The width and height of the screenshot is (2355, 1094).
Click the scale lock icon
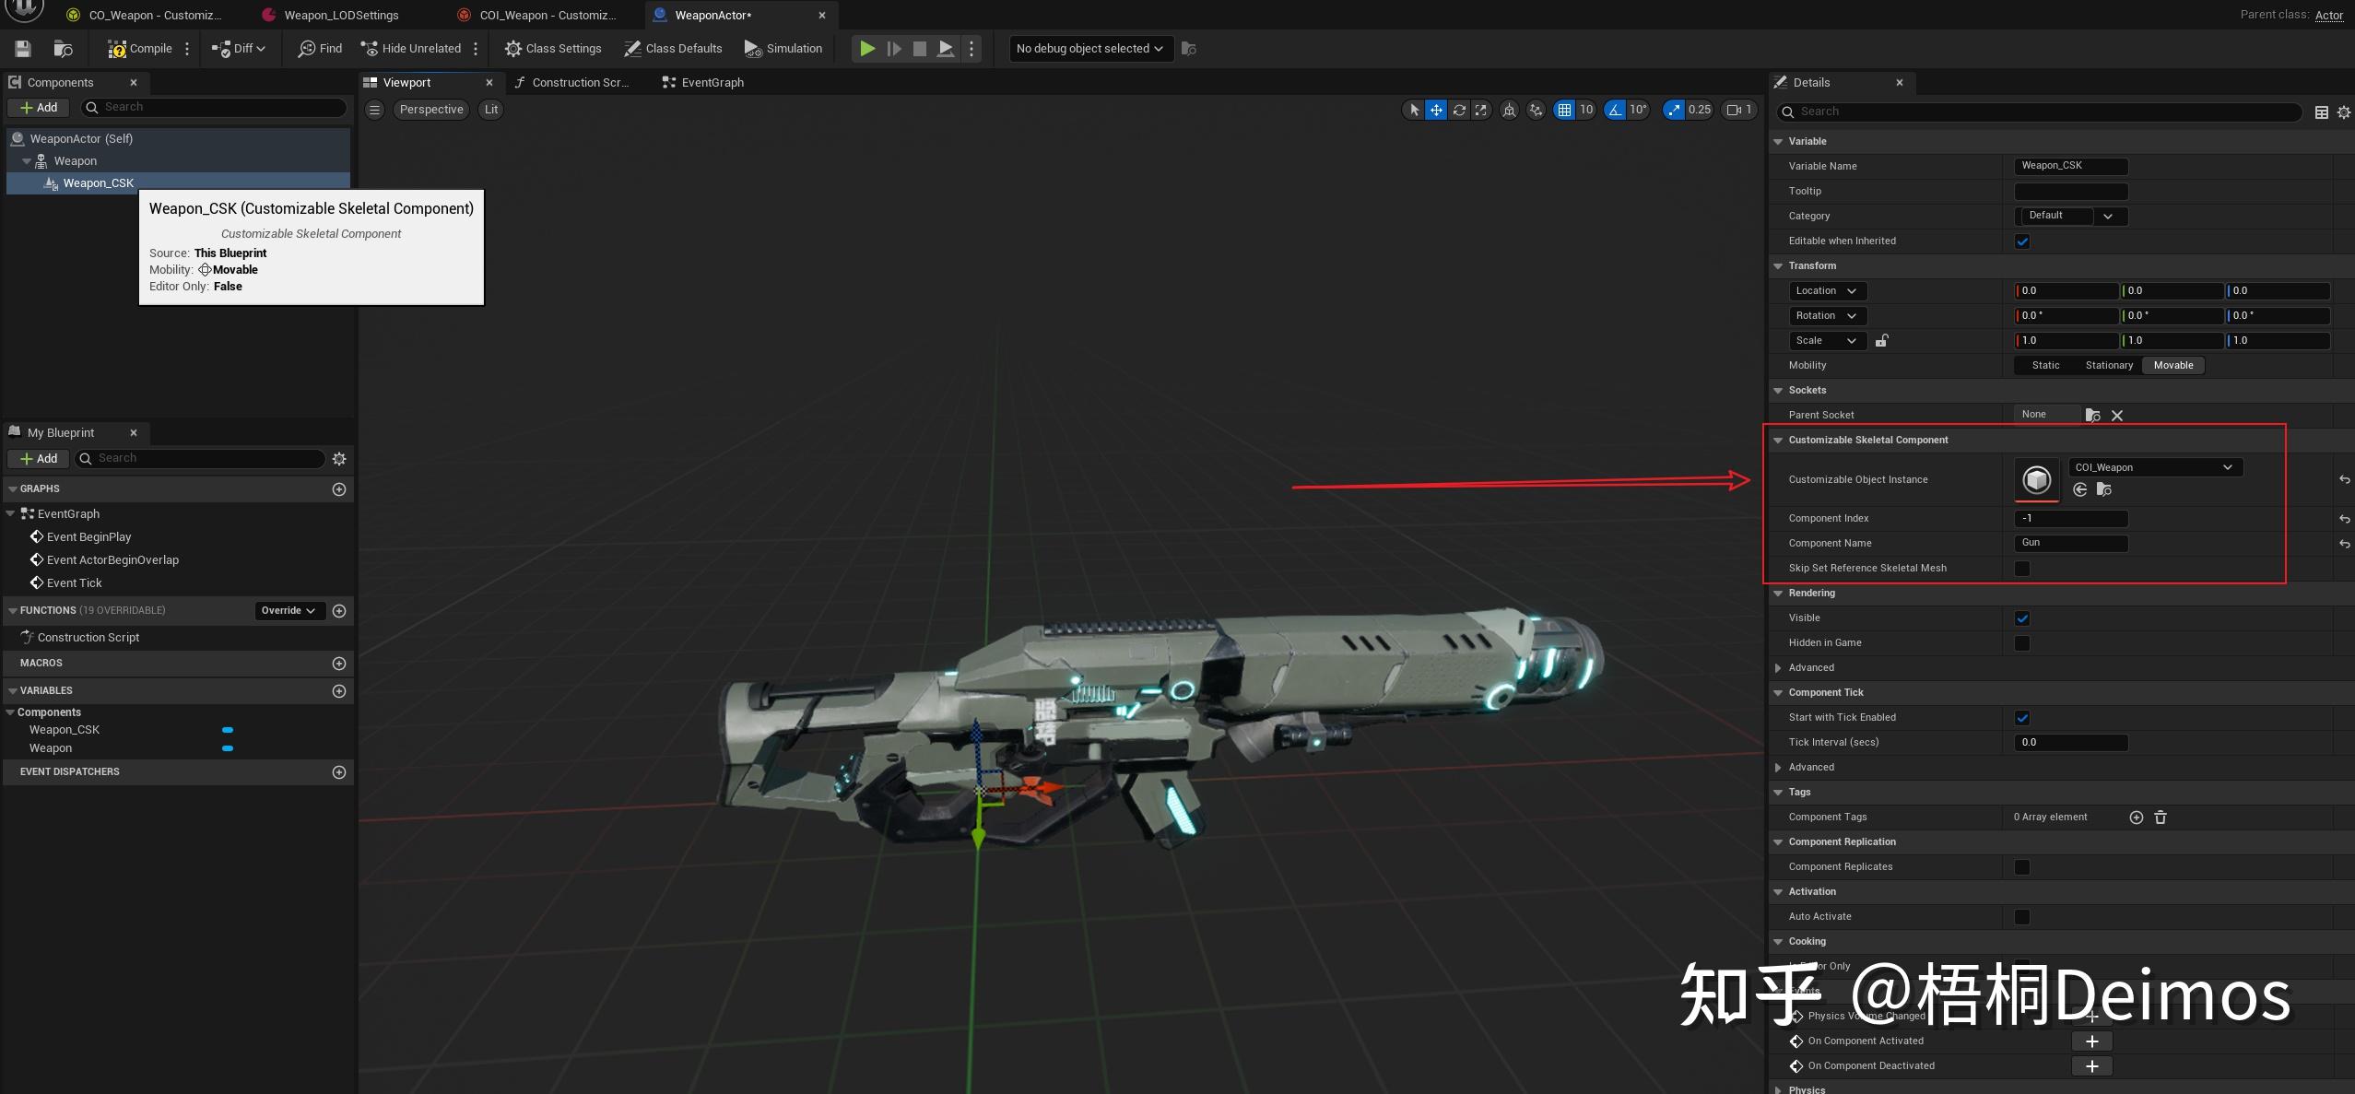click(1881, 341)
